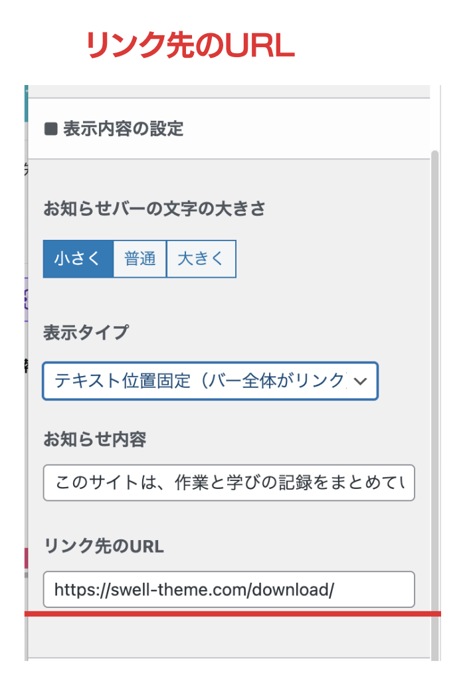Click the pink block at left edge
Screen dimensions: 469x675
click(x=26, y=558)
